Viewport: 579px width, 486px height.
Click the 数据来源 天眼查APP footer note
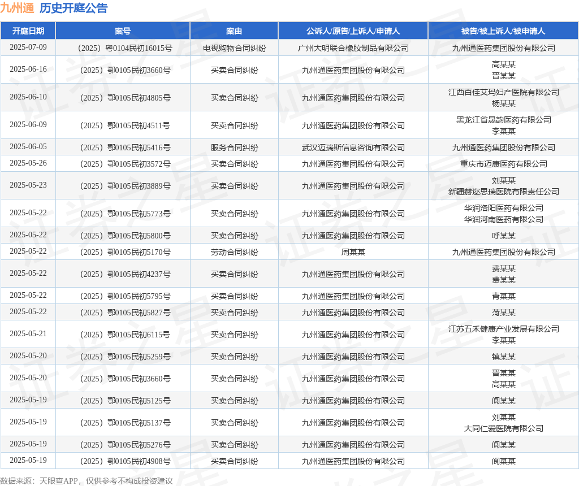click(x=87, y=481)
